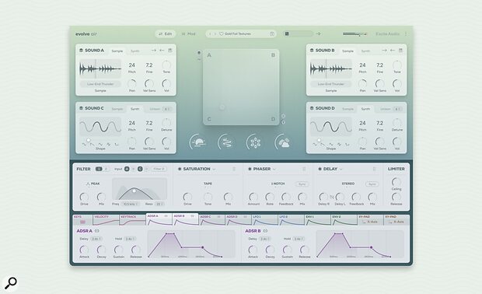The height and width of the screenshot is (294, 482).
Task: Click the right arrow in Sound A header
Action: point(154,51)
